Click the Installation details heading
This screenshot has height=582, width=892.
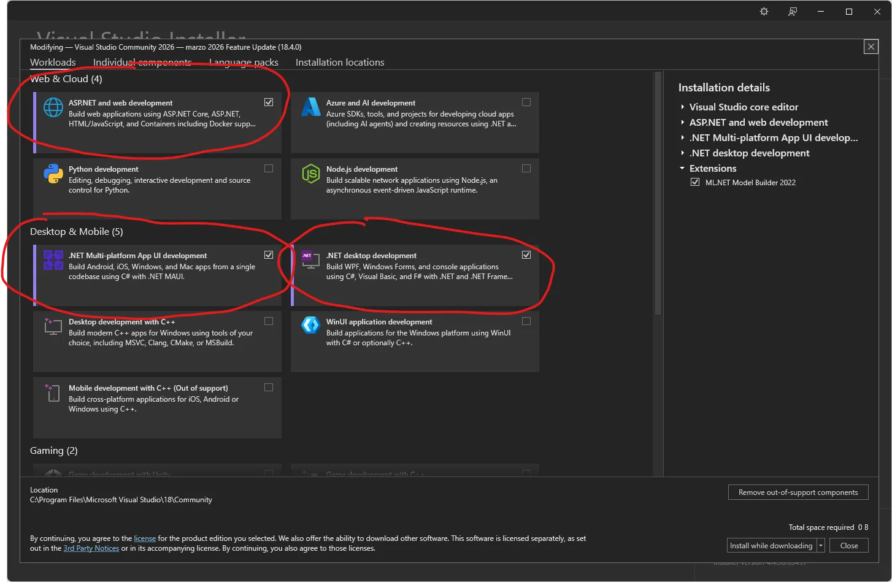click(724, 88)
